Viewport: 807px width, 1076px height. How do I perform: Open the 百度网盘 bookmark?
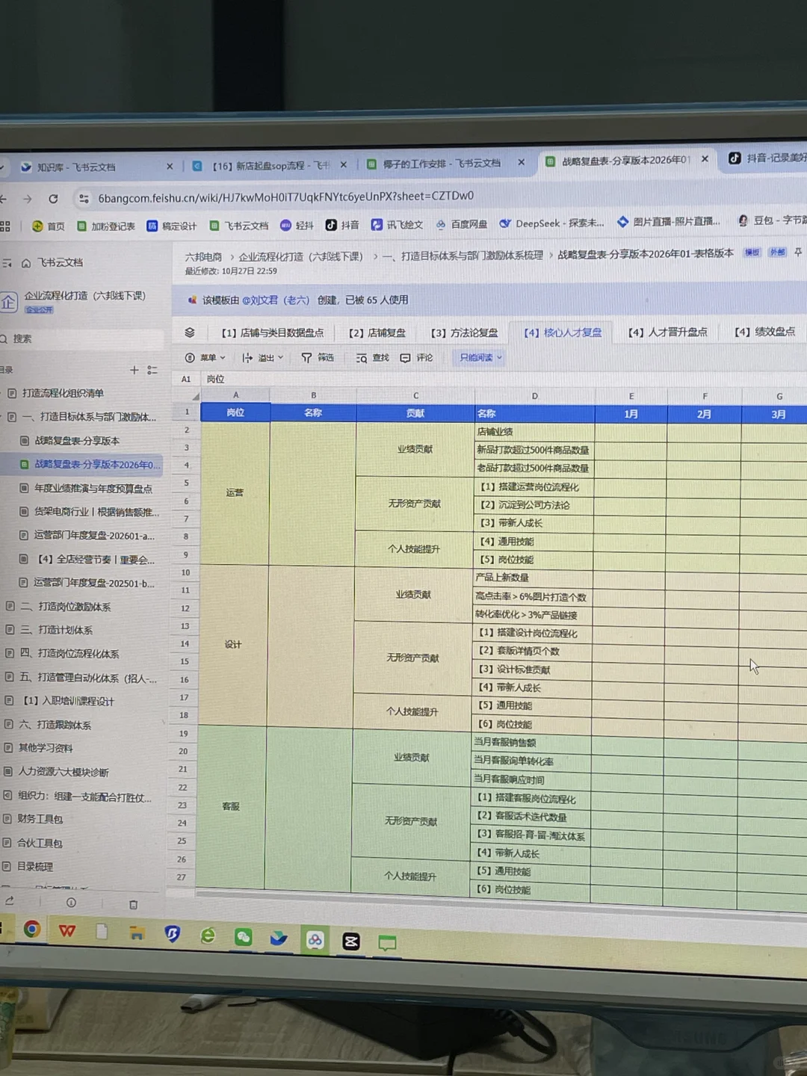pos(462,224)
